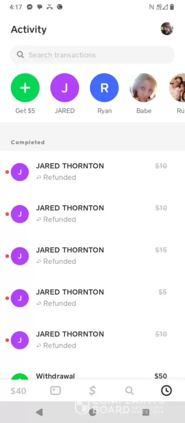Tap the Android back navigation button
This screenshot has width=185, height=423.
39,412
